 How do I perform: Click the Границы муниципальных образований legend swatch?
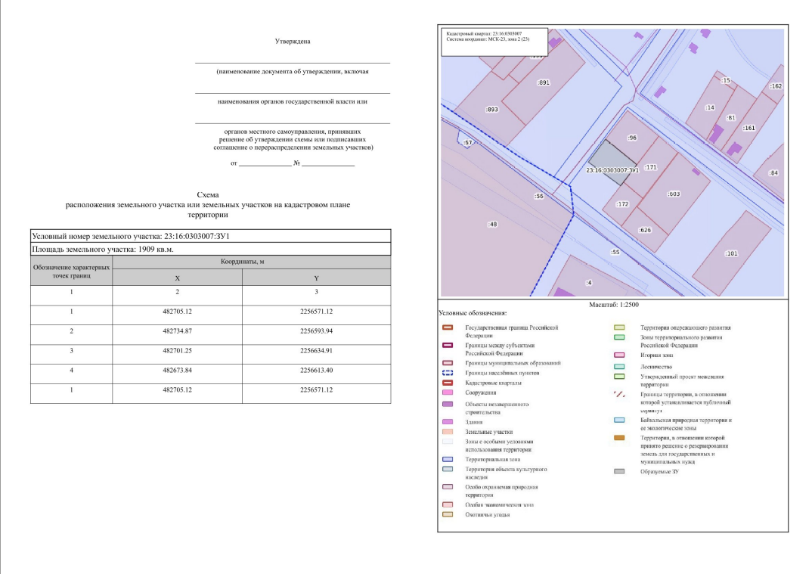click(448, 363)
